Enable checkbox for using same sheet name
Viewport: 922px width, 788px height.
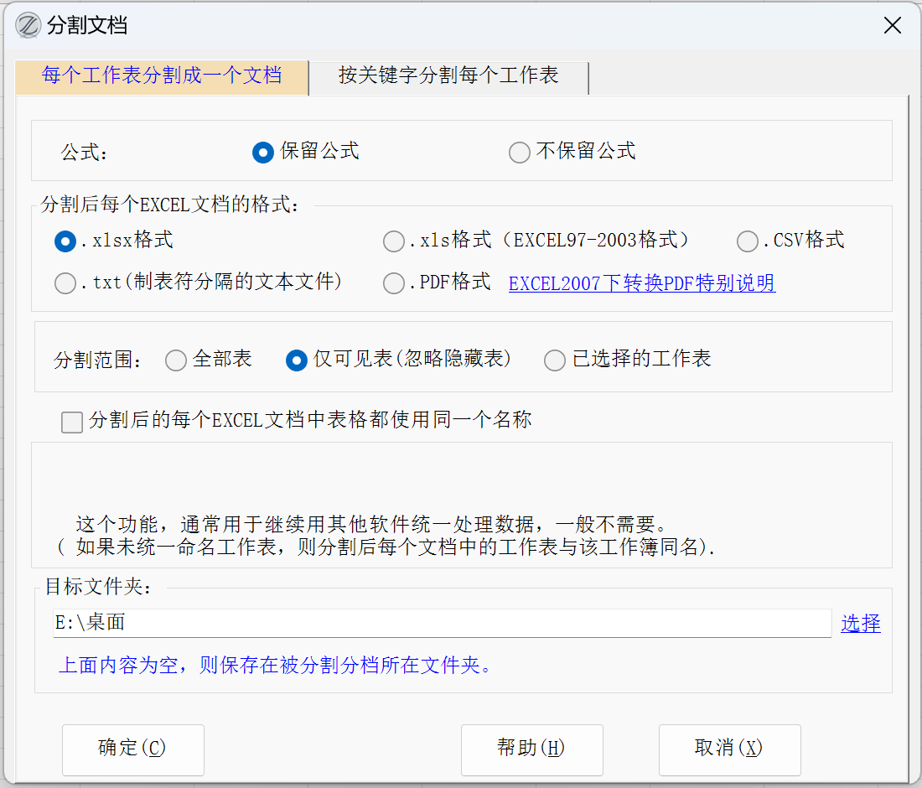[72, 422]
